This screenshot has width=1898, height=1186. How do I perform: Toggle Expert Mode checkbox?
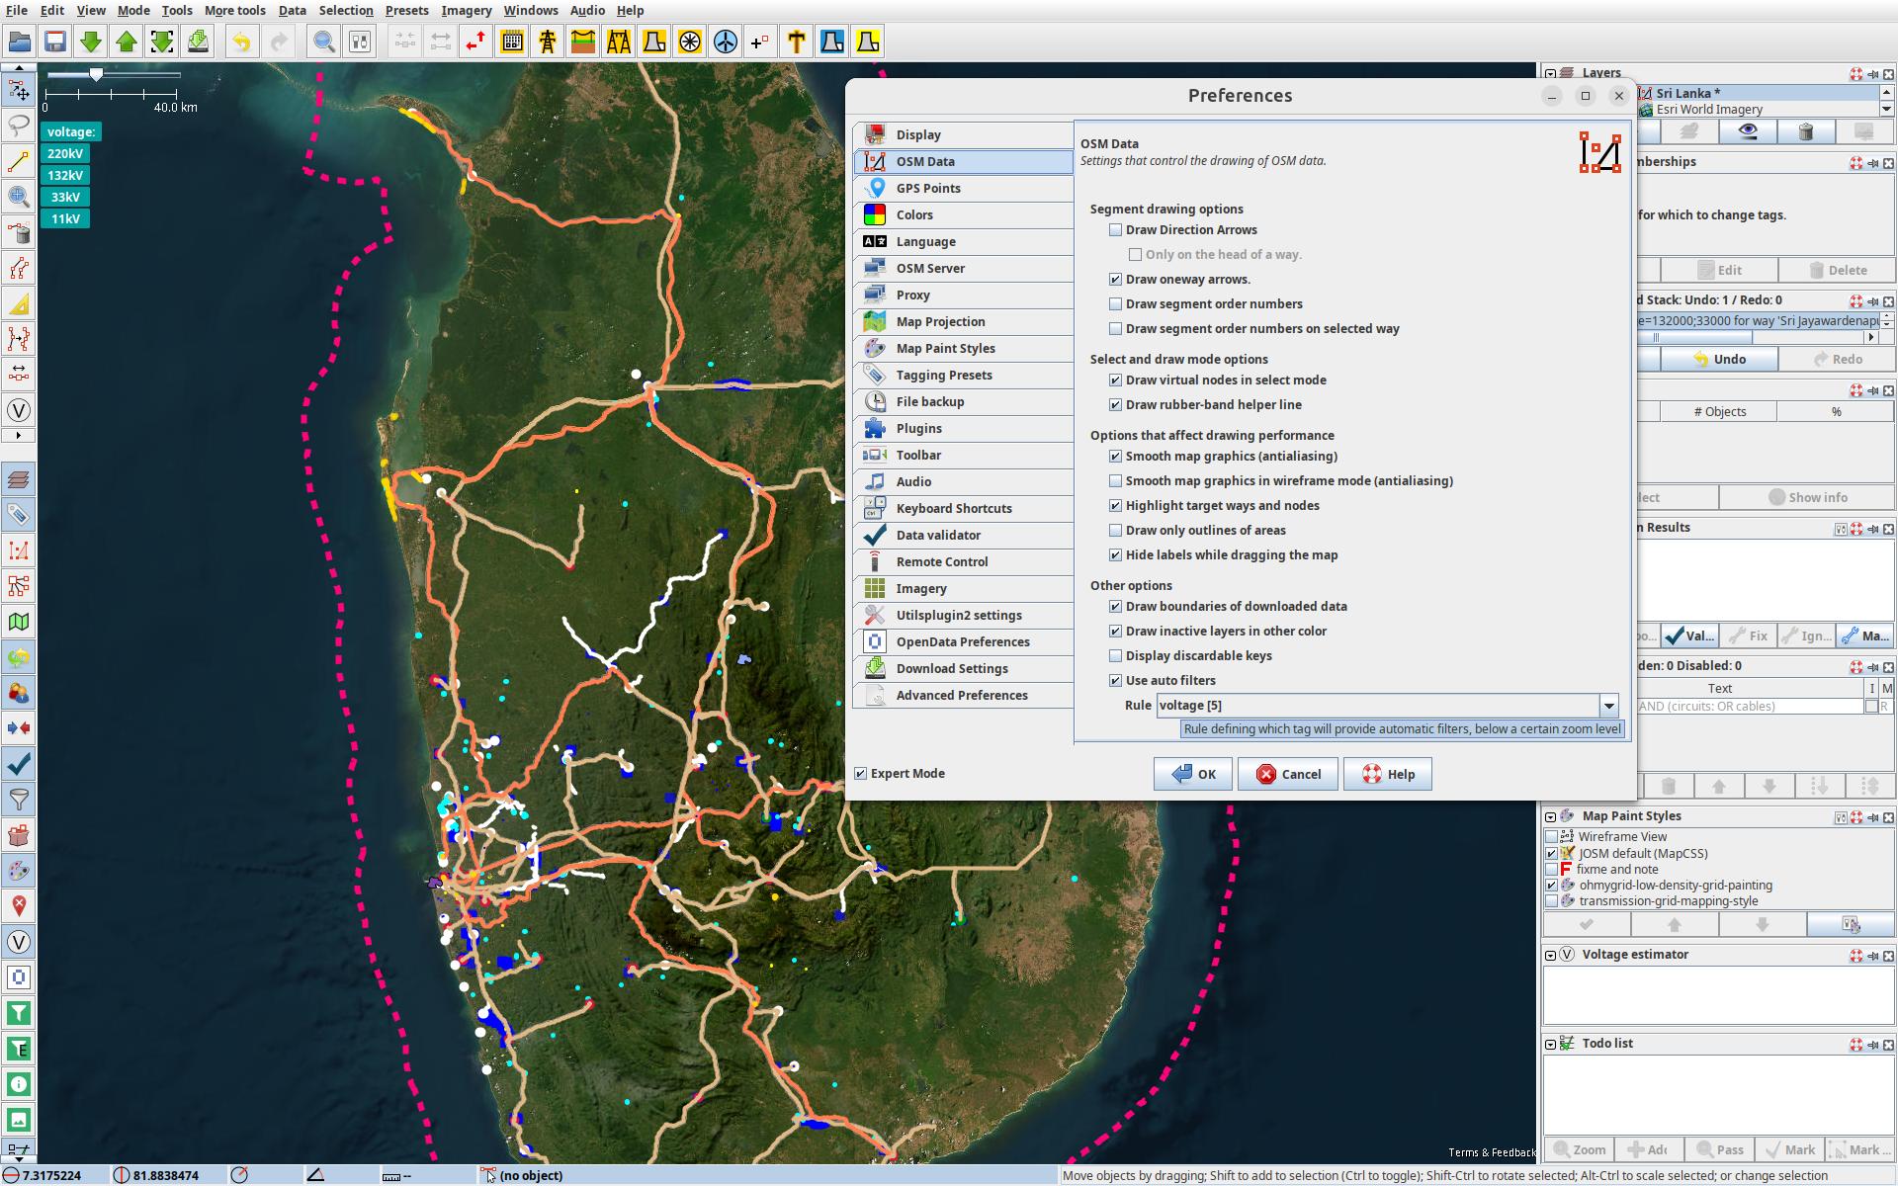click(x=861, y=774)
